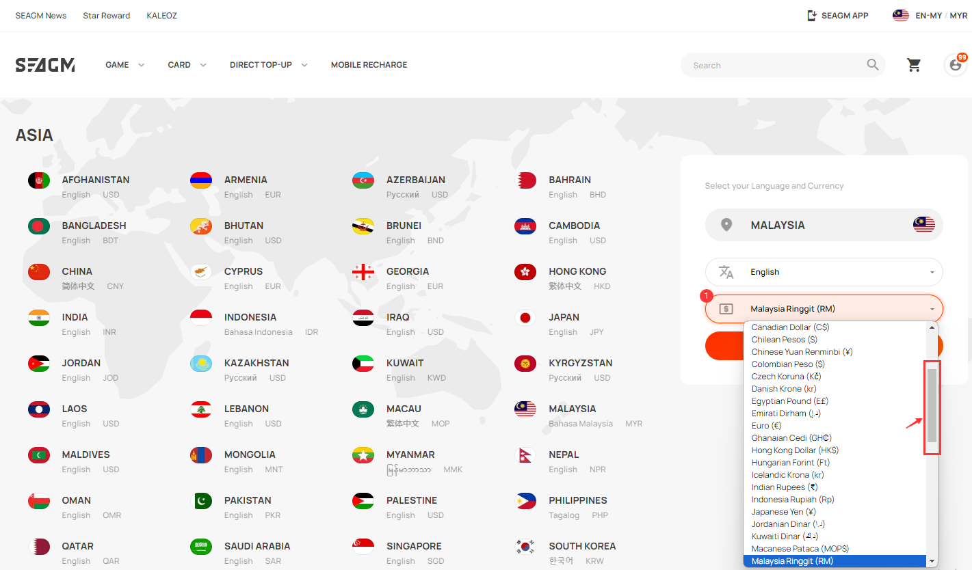The height and width of the screenshot is (570, 972).
Task: Click currency list scroll down arrow
Action: coord(932,561)
